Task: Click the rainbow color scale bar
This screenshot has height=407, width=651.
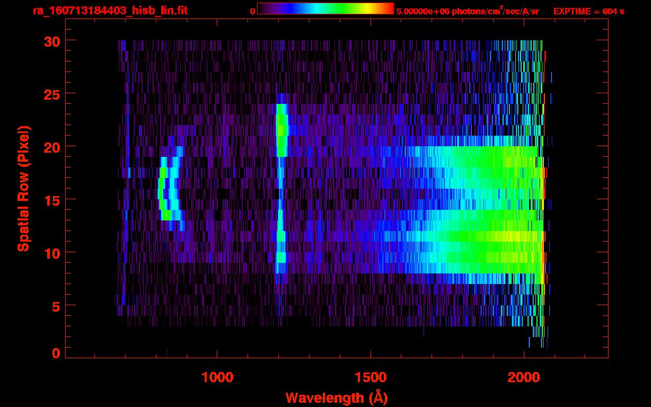Action: (x=325, y=8)
